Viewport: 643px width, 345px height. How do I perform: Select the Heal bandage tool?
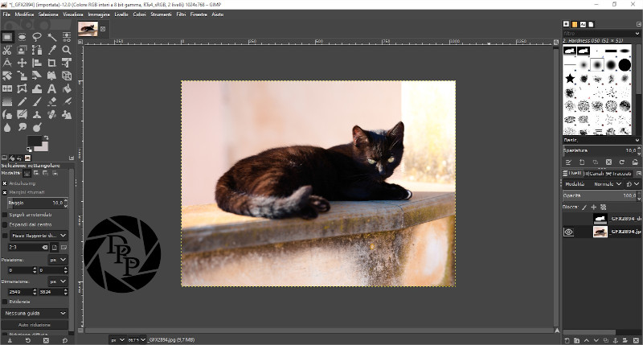51,114
